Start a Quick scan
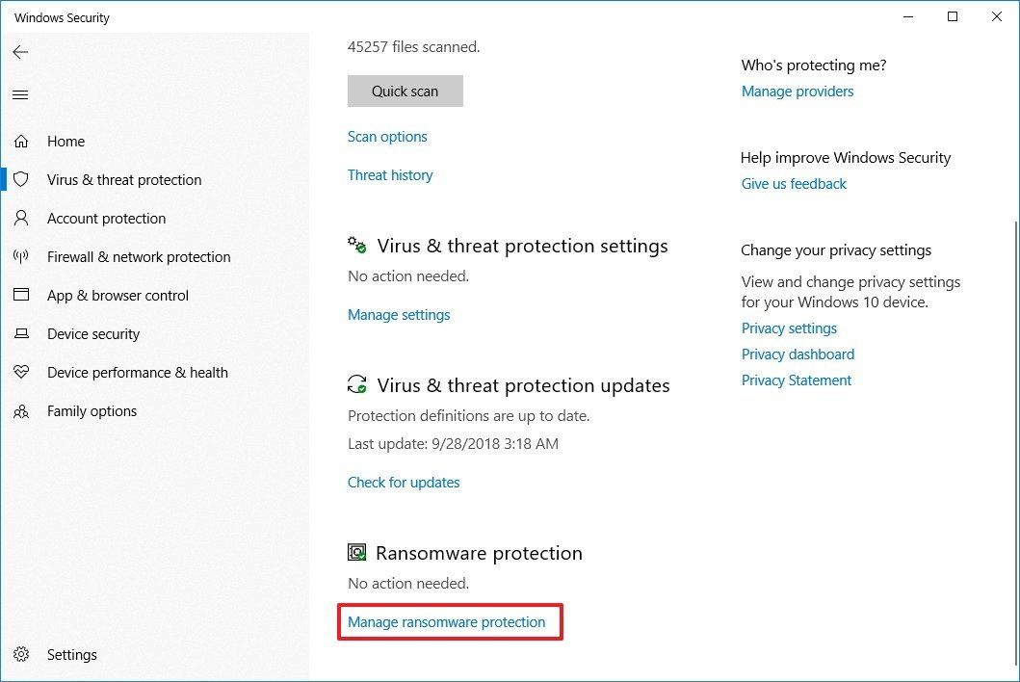 click(405, 91)
